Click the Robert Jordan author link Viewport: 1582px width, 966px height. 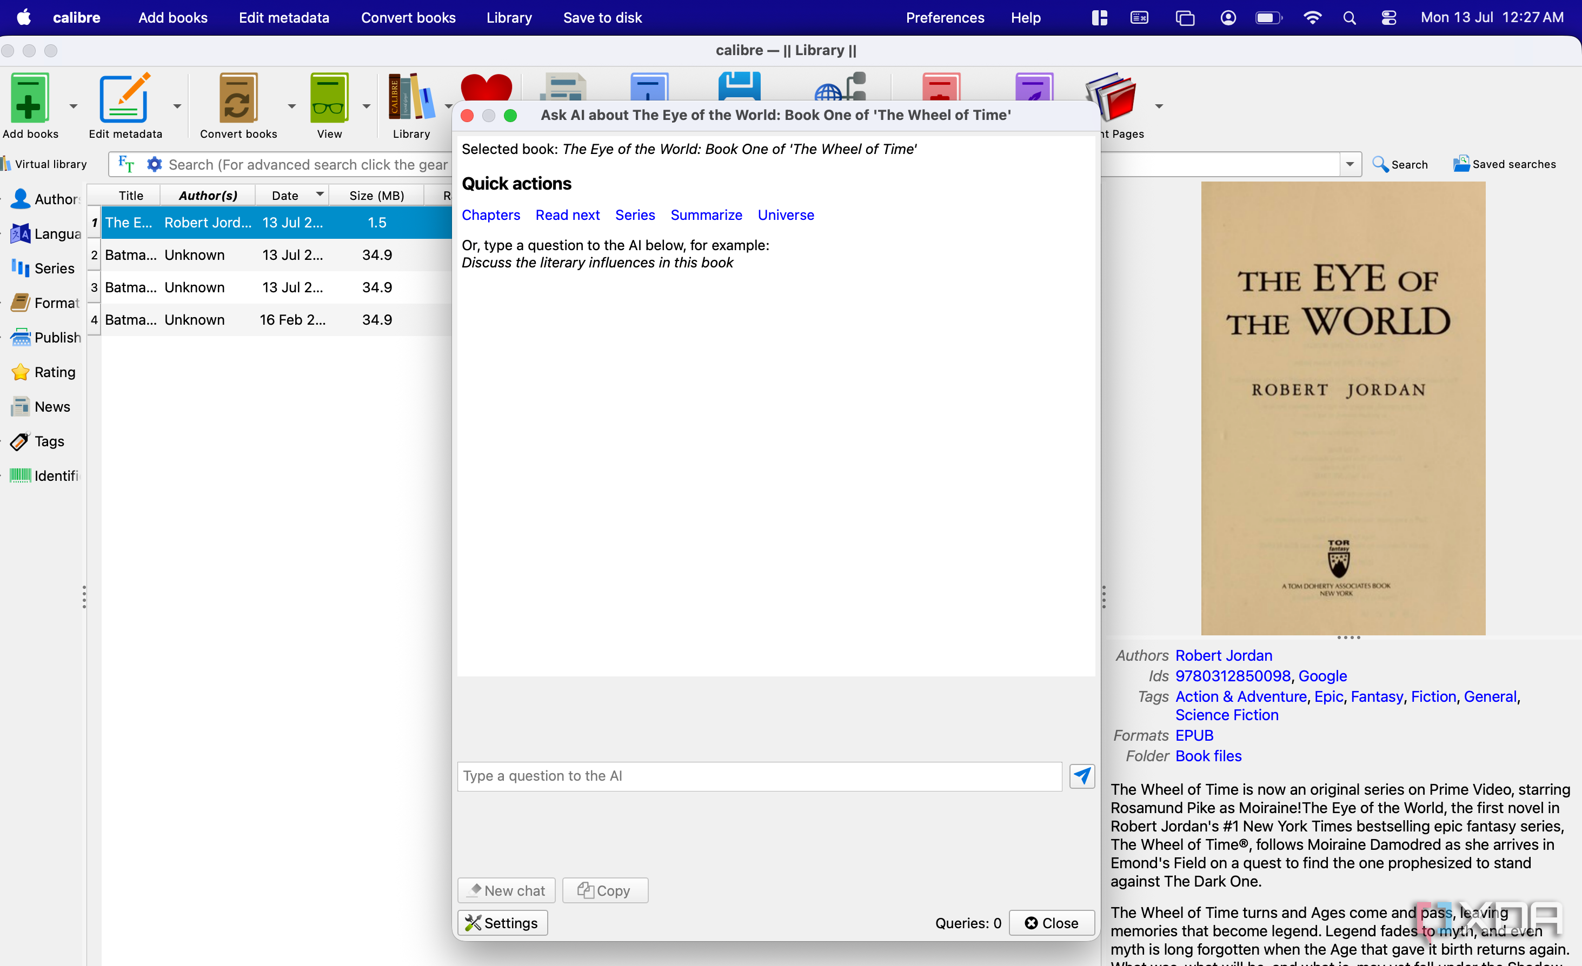1223,655
